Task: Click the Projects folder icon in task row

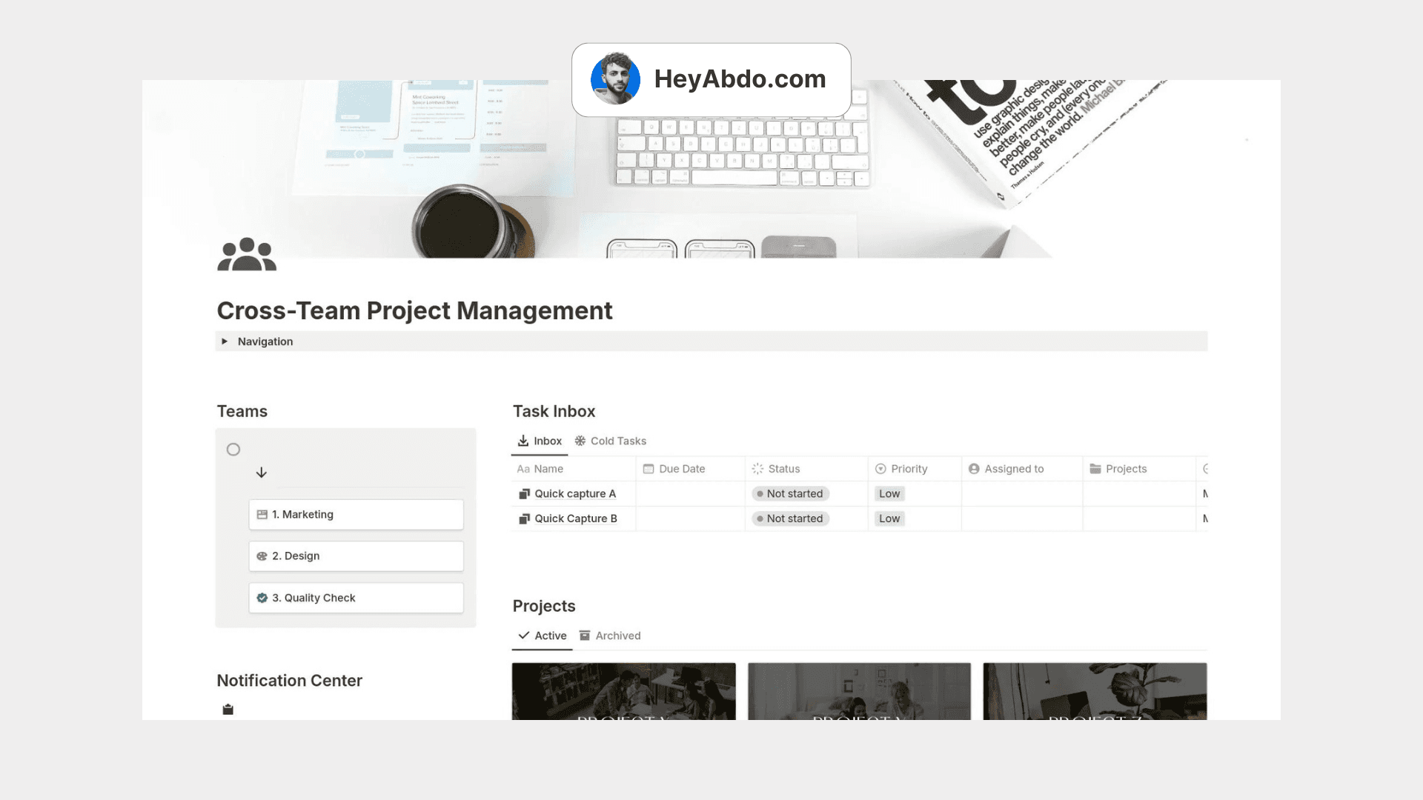Action: 1095,469
